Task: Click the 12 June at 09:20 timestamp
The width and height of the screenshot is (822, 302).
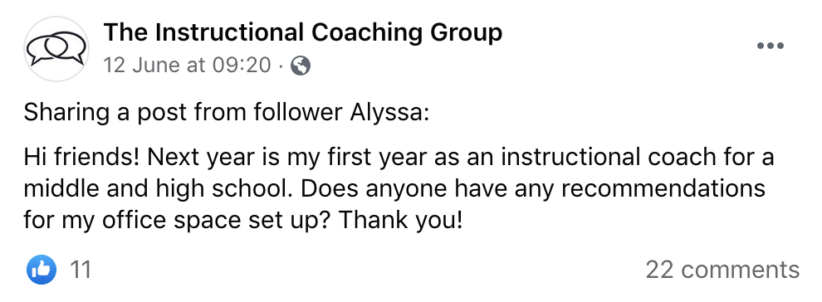Action: (187, 66)
